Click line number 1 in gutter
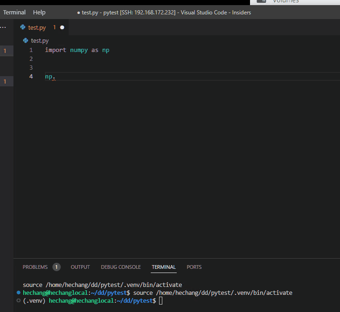The image size is (340, 312). tap(31, 50)
